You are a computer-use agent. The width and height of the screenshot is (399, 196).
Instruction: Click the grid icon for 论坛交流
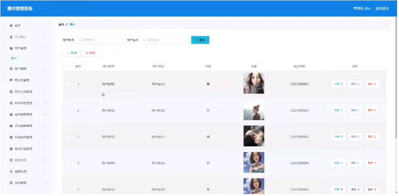pyautogui.click(x=11, y=160)
